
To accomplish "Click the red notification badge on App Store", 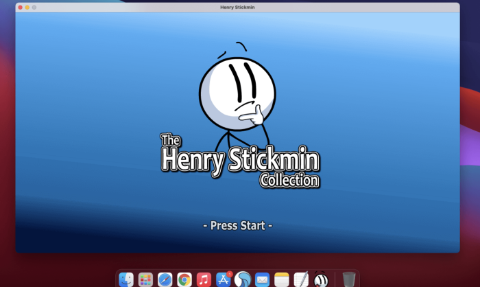I will (x=229, y=273).
